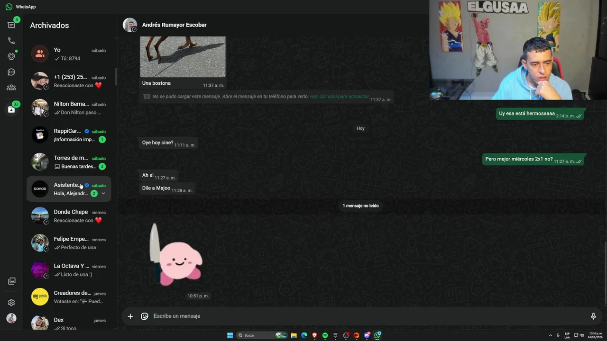The width and height of the screenshot is (607, 341).
Task: Click the unread badge on Torres de m
Action: pyautogui.click(x=102, y=166)
